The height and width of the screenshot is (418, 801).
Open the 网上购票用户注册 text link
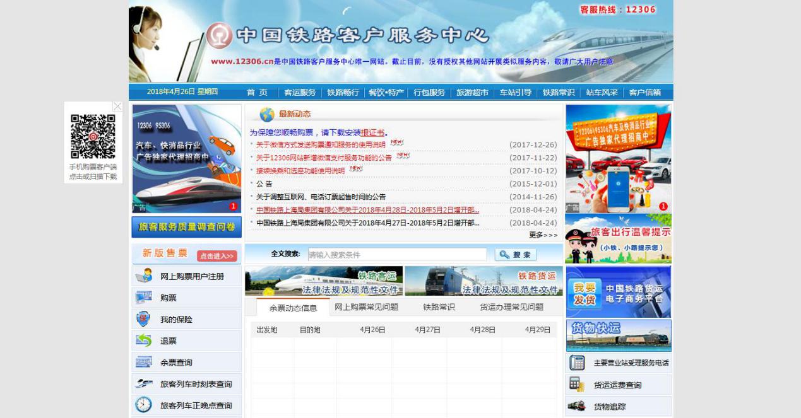pos(192,276)
